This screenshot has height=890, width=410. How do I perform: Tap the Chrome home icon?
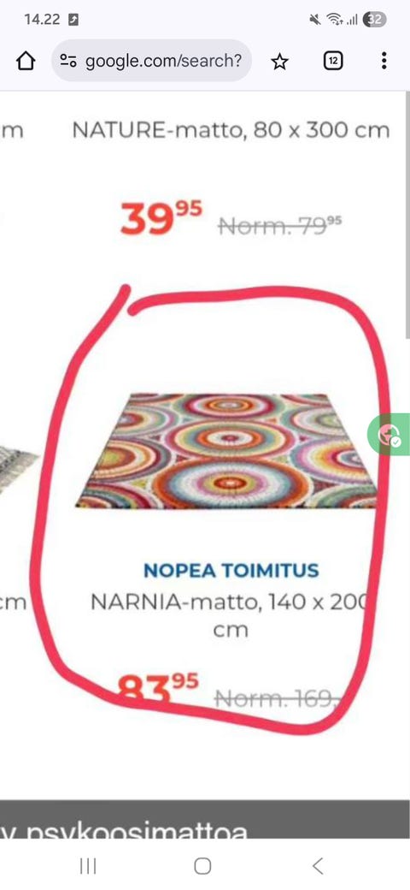26,61
